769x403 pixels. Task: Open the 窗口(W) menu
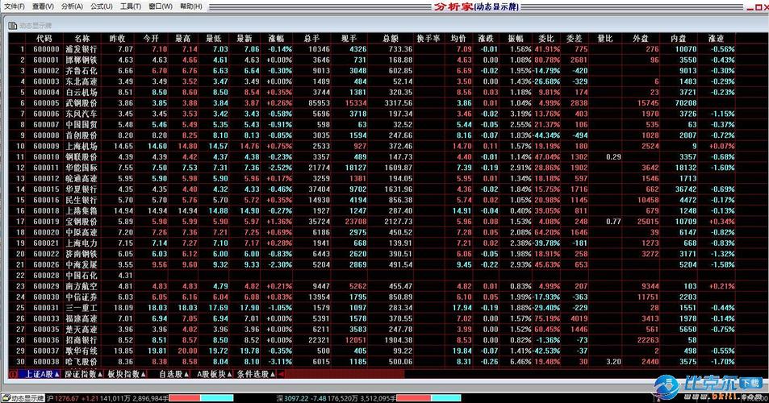pos(161,6)
